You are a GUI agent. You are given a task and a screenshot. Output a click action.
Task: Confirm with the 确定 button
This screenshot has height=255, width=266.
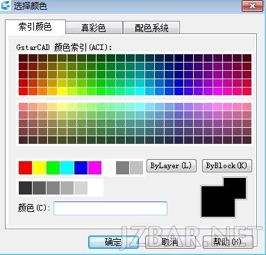coord(113,242)
